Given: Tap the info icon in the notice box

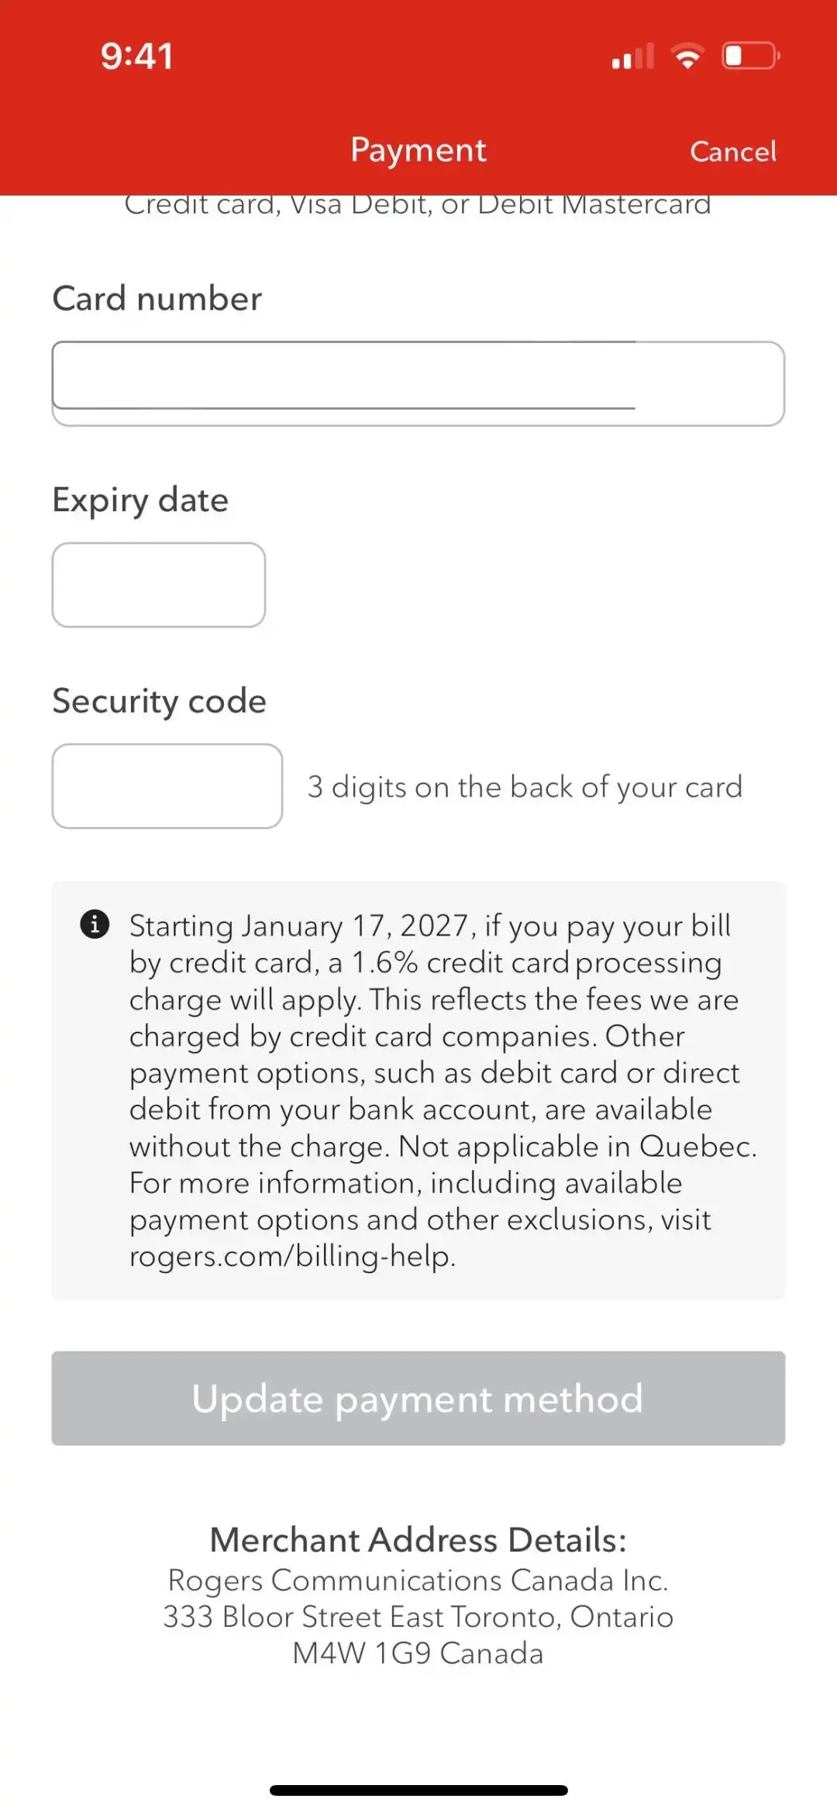Looking at the screenshot, I should 95,924.
